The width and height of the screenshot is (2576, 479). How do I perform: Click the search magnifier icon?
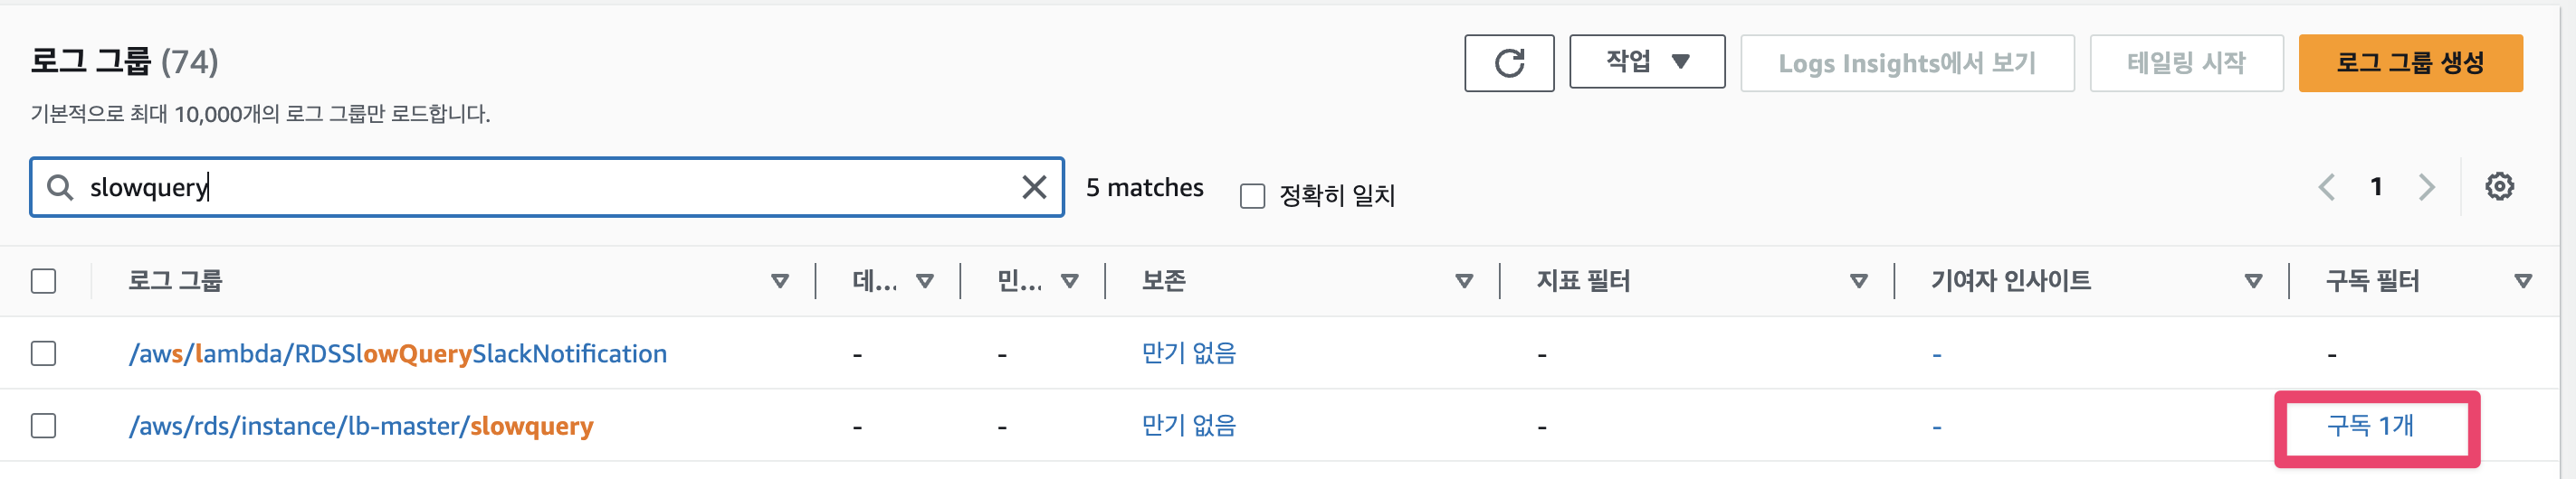(x=60, y=186)
